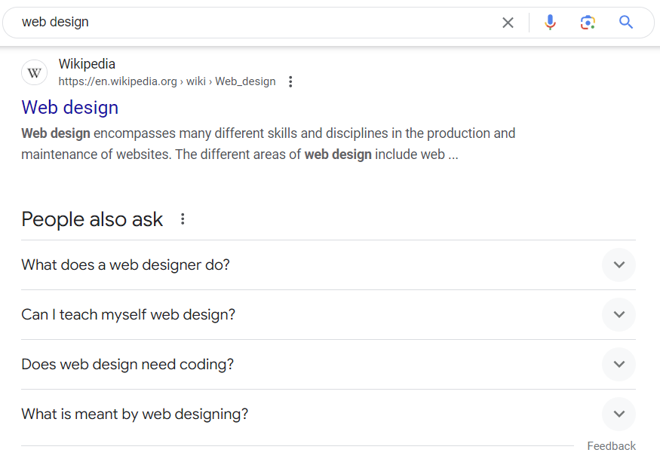Clear the search query with the X icon
The height and width of the screenshot is (468, 660).
click(508, 22)
